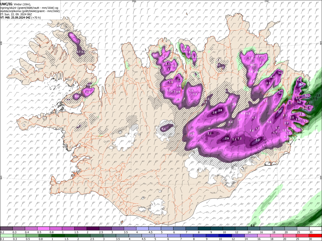Click the bright red 30 swatch in lower legend
Screen dimensions: 322x241
315,235
